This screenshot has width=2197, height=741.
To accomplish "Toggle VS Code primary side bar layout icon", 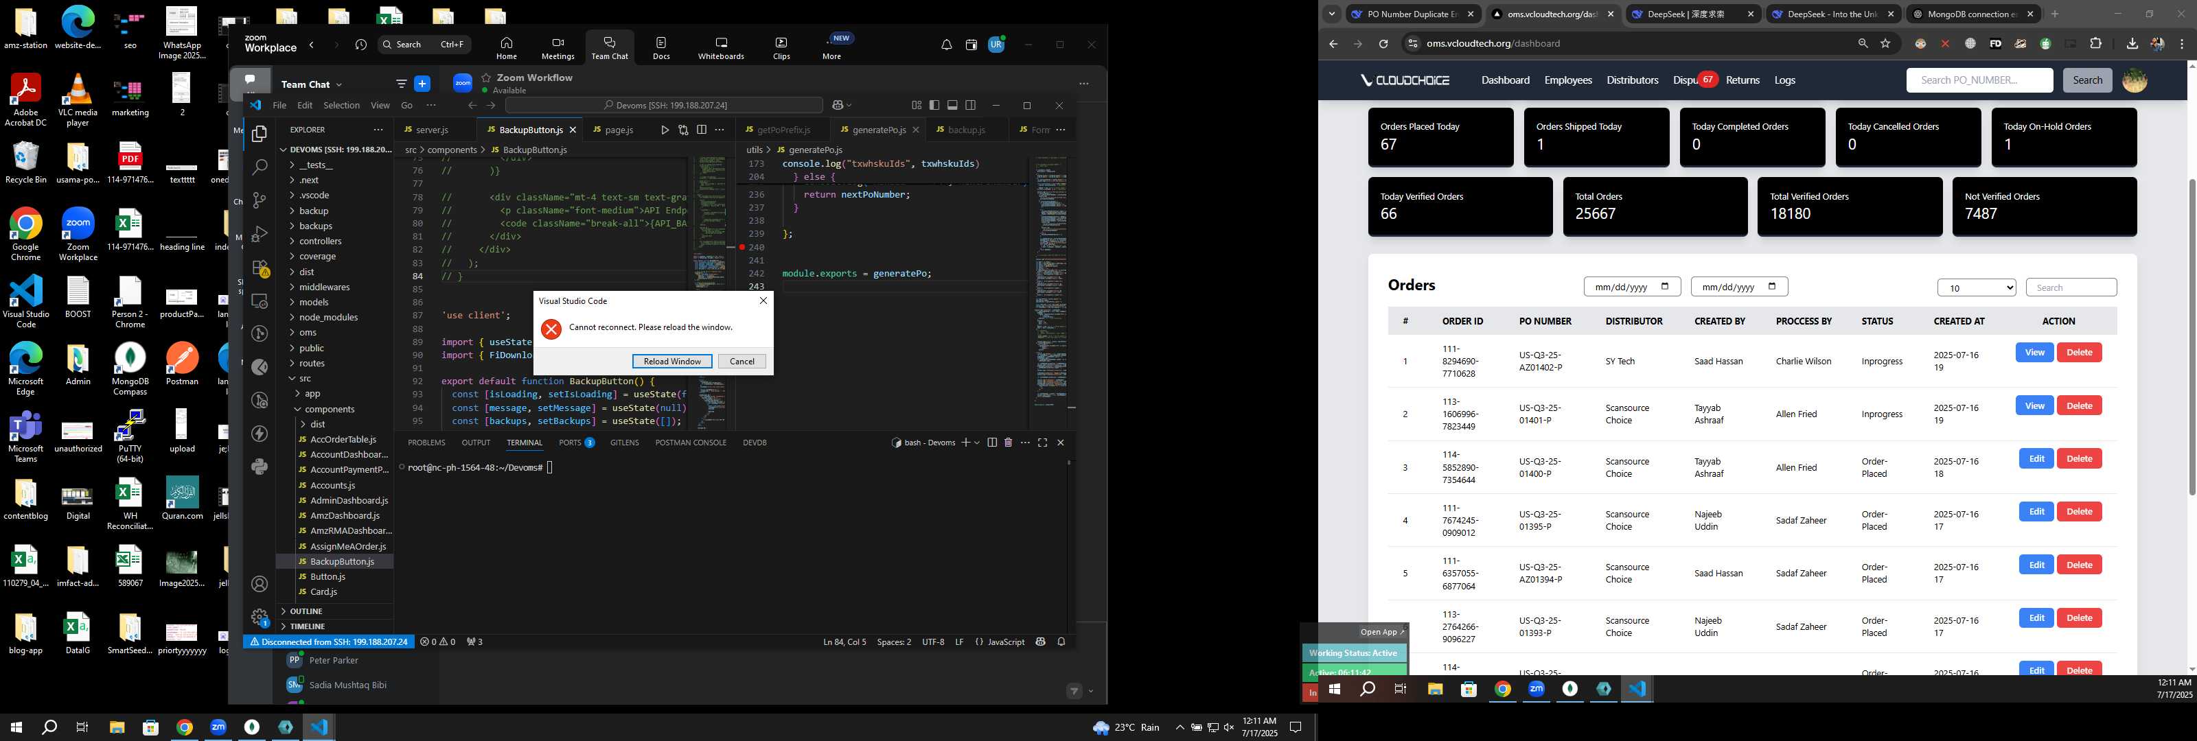I will tap(934, 106).
